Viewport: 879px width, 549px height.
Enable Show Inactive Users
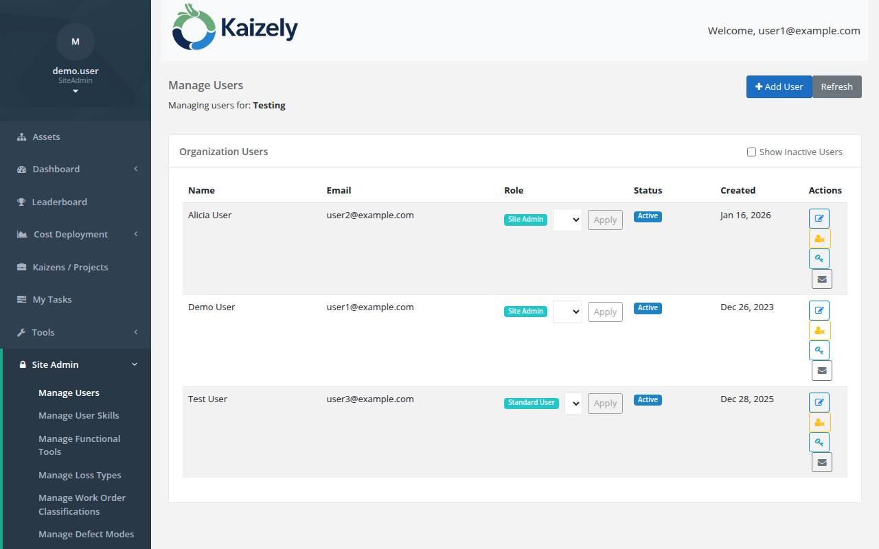point(751,152)
